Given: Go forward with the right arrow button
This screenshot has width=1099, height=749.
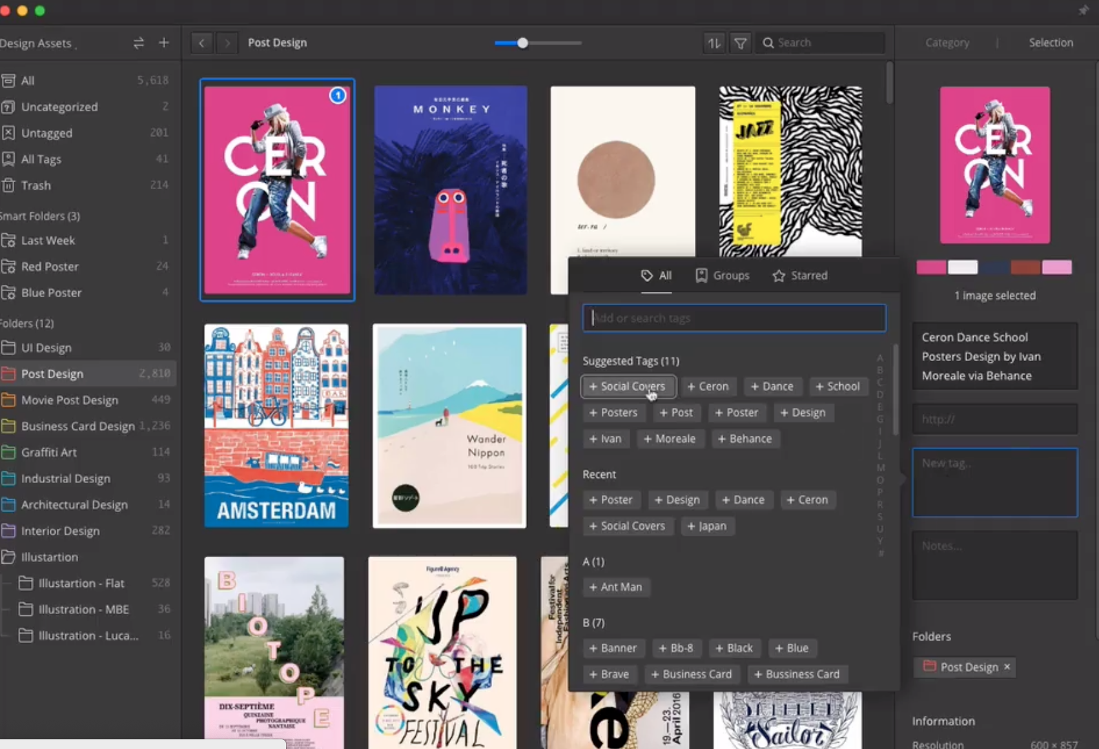Looking at the screenshot, I should point(227,43).
